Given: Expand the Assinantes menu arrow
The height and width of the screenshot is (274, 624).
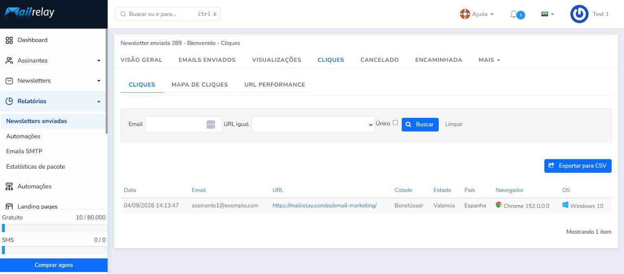Looking at the screenshot, I should pyautogui.click(x=98, y=61).
